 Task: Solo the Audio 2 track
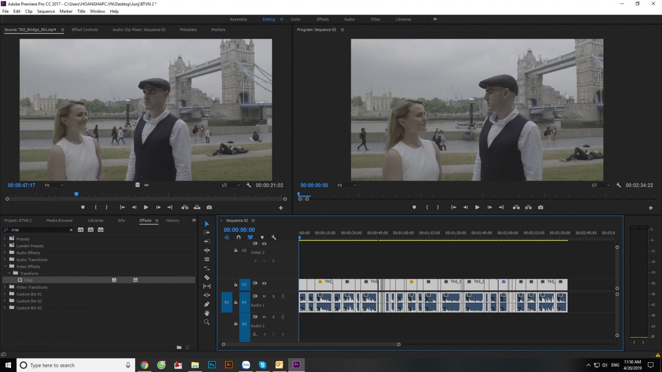274,317
